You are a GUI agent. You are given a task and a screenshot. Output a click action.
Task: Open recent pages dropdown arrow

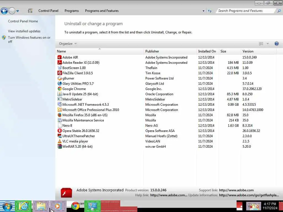[x=17, y=11]
